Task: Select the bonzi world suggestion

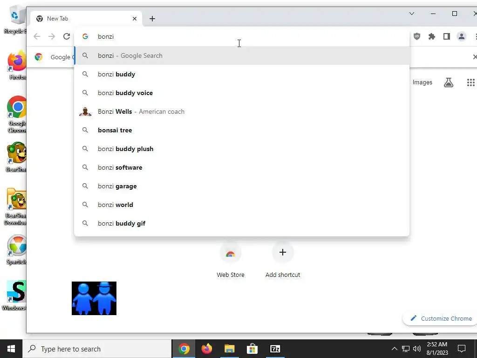Action: pos(242,205)
